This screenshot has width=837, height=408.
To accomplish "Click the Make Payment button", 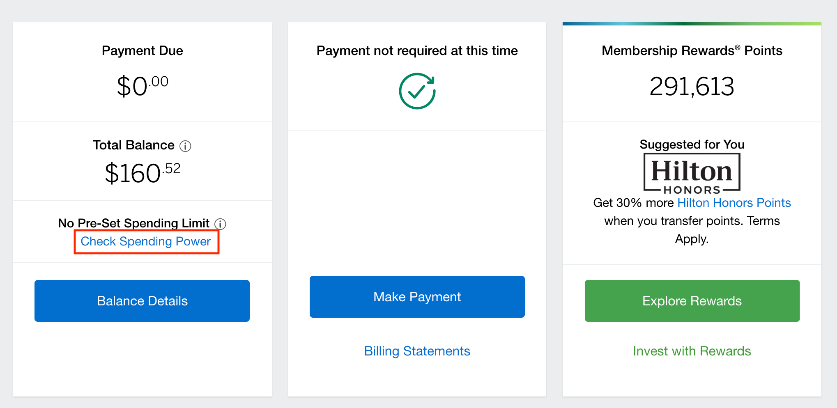I will [417, 297].
